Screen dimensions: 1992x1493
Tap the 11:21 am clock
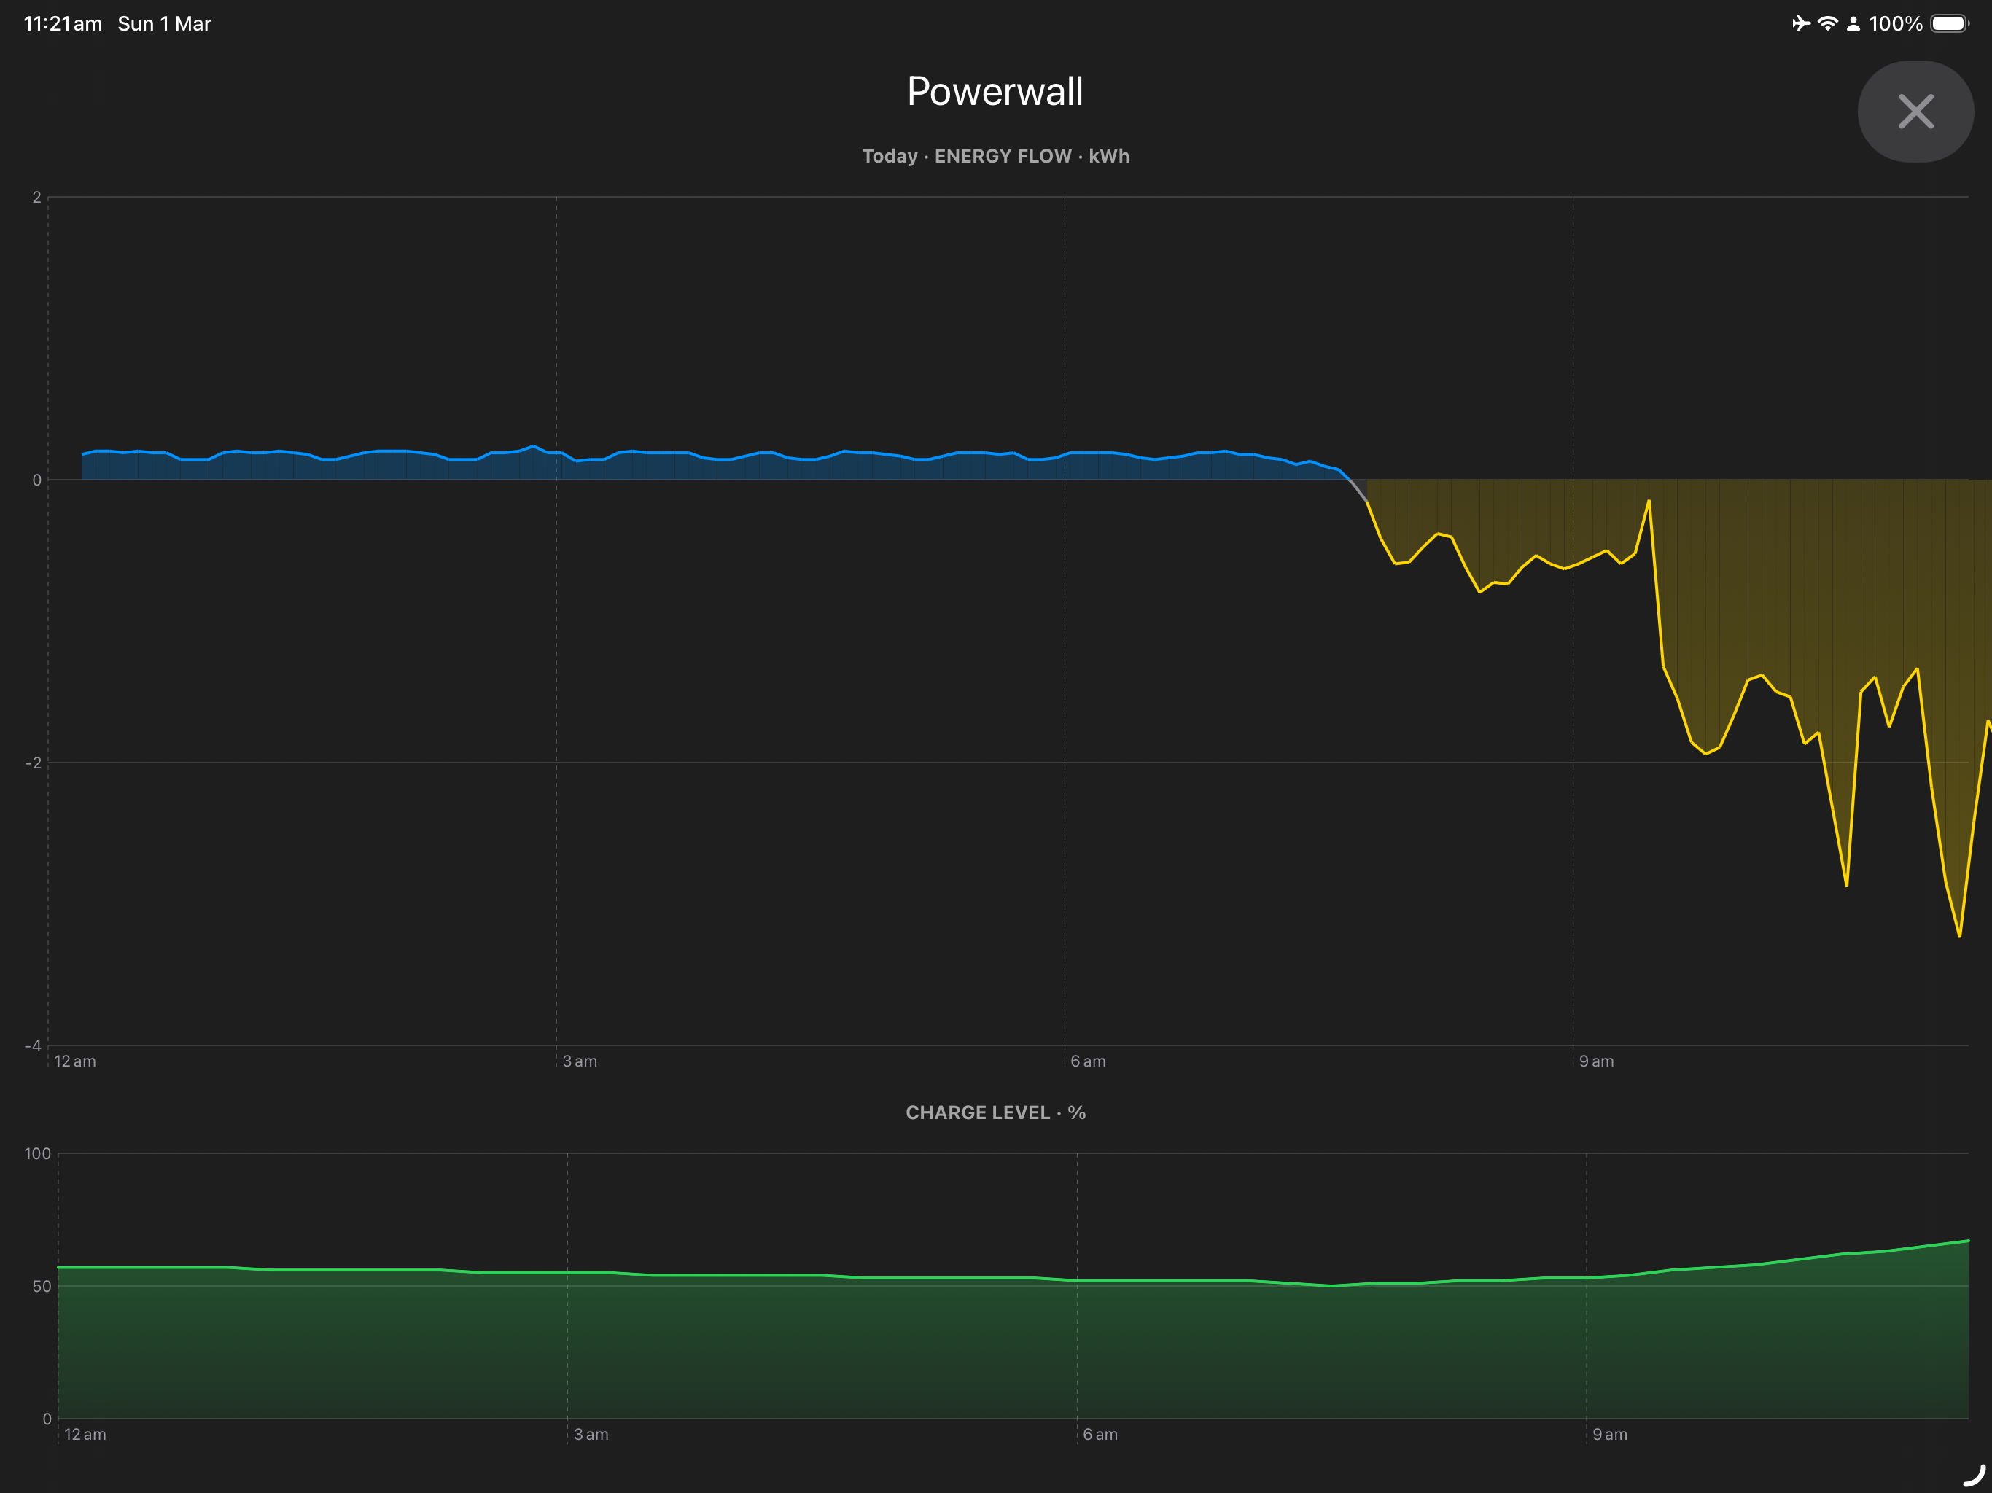tap(62, 23)
